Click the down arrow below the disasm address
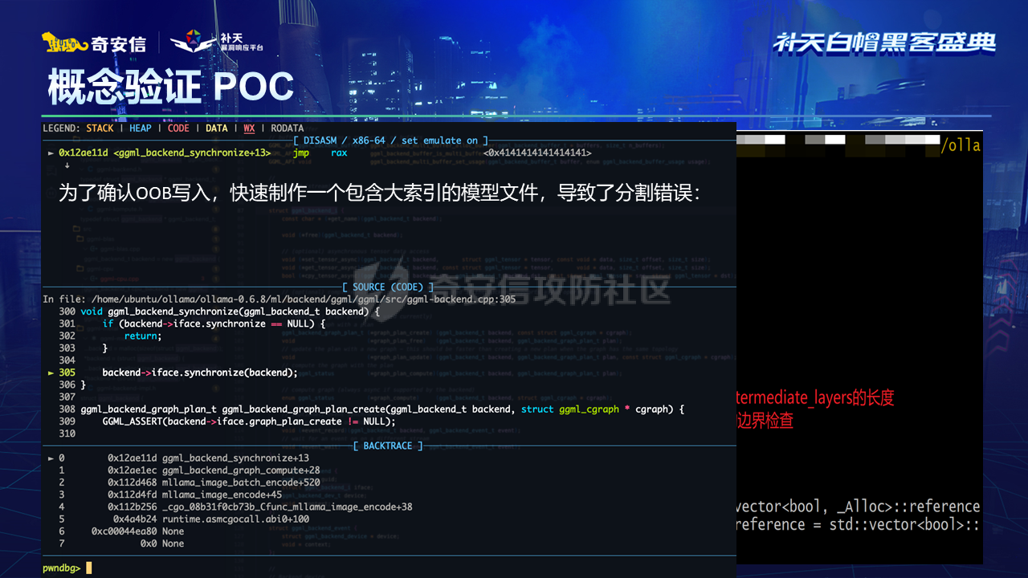Viewport: 1028px width, 578px height. [x=67, y=165]
